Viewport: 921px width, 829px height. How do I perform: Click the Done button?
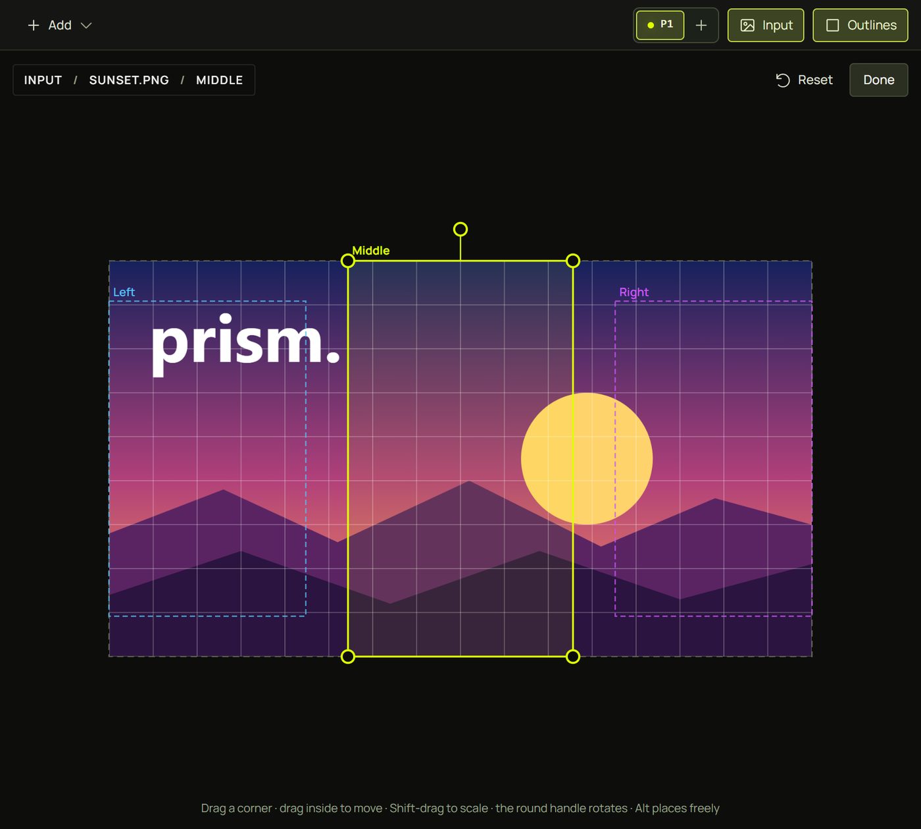879,80
